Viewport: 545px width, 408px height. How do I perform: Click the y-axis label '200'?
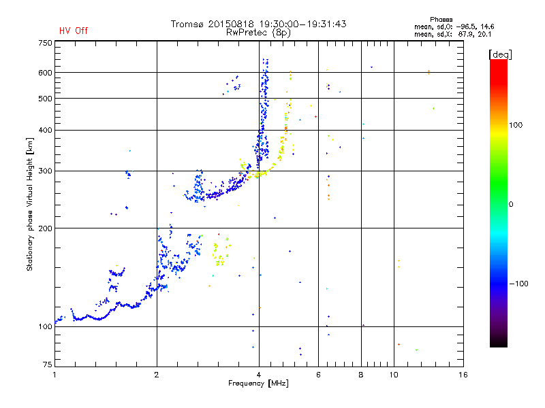coord(45,228)
